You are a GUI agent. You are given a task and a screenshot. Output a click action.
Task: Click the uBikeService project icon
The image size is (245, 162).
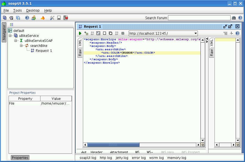(x=16, y=36)
